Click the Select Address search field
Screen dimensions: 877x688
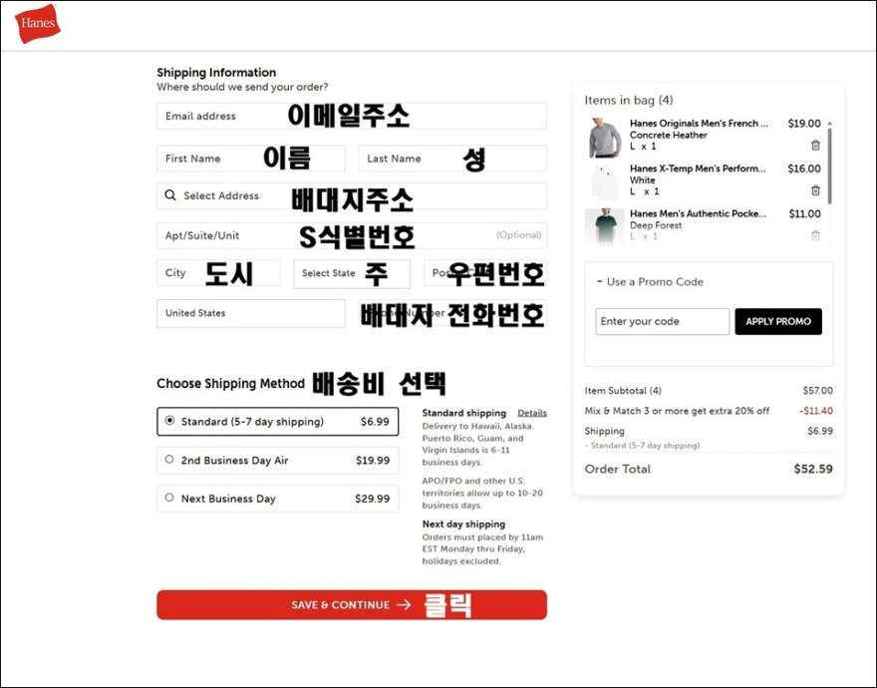tap(351, 195)
